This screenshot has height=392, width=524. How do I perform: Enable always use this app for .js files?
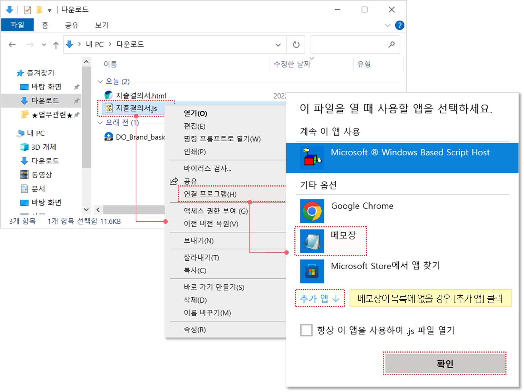306,330
